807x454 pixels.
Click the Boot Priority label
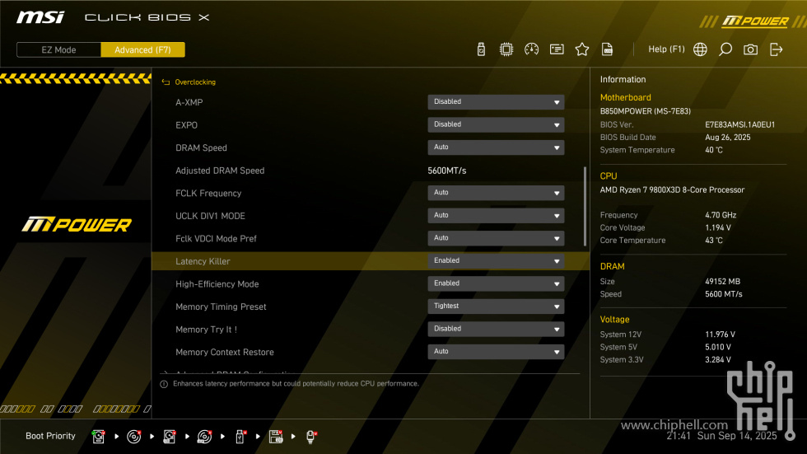pyautogui.click(x=50, y=436)
